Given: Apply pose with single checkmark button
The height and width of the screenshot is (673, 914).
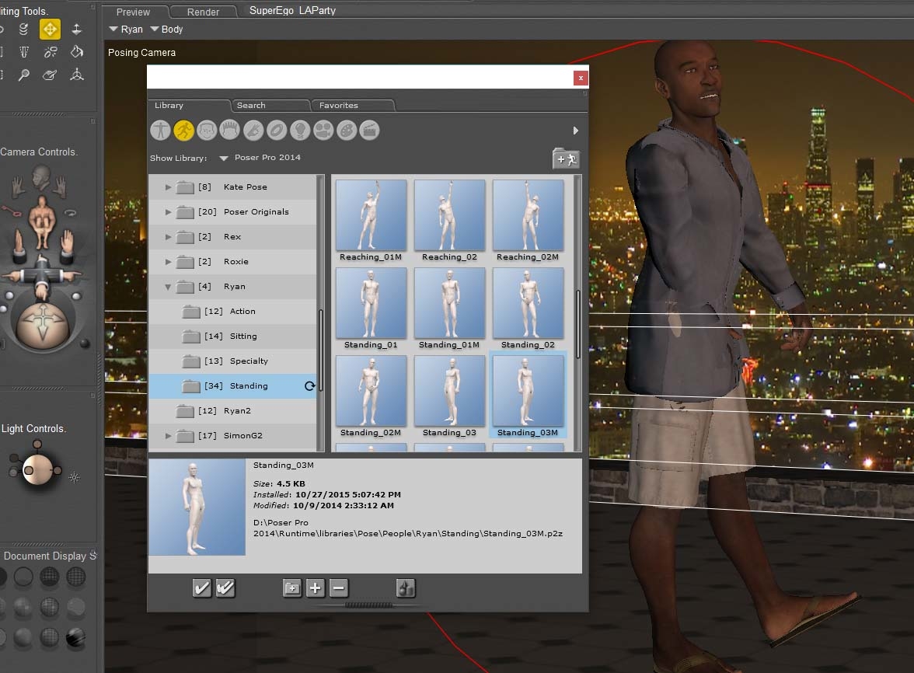Looking at the screenshot, I should (x=202, y=588).
